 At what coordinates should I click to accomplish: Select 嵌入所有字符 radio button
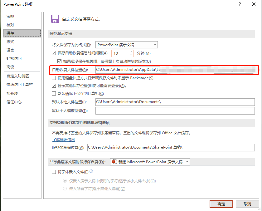[x=65, y=189]
